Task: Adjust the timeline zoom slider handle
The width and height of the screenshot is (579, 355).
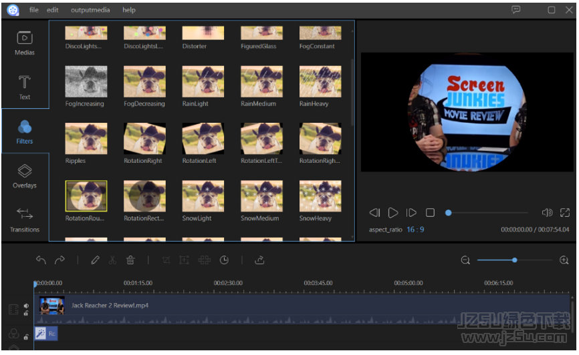Action: pos(514,260)
